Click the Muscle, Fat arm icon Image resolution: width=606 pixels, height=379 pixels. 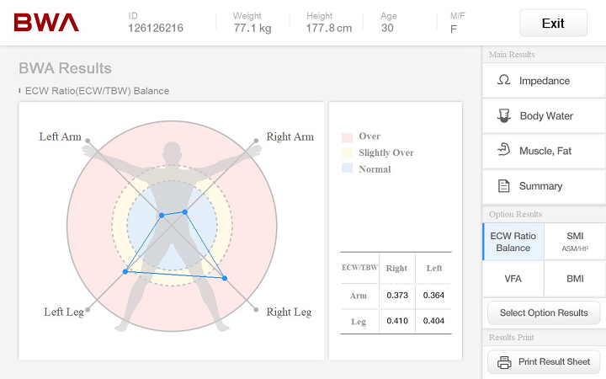[x=504, y=151]
